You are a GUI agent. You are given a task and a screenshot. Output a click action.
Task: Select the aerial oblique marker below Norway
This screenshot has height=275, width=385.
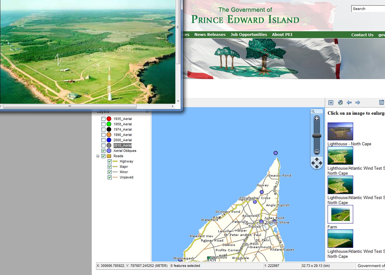tap(261, 192)
